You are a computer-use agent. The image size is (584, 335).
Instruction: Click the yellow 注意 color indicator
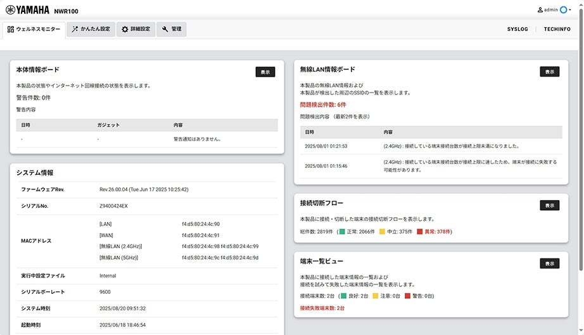pos(376,296)
